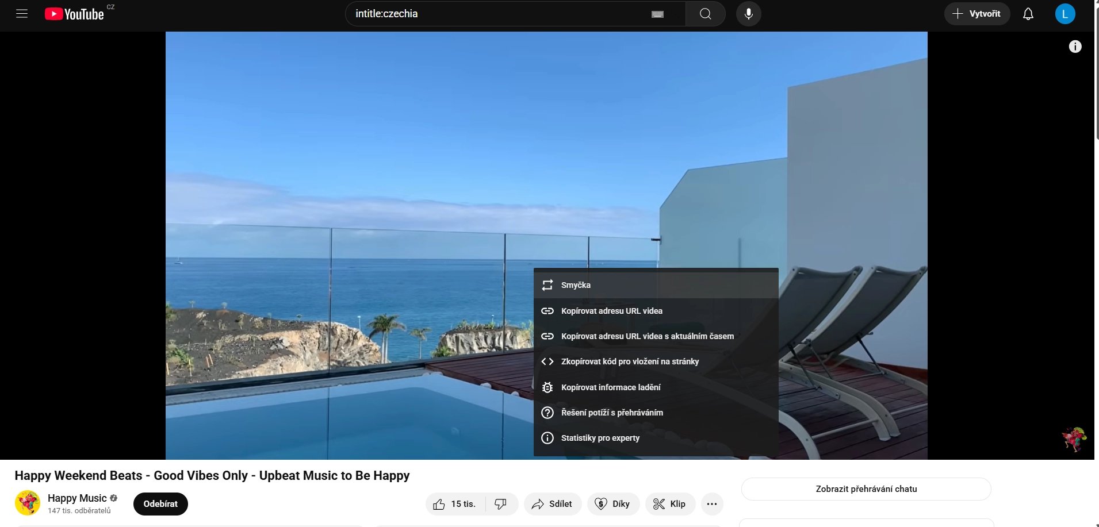This screenshot has height=527, width=1099.
Task: Click the YouTube logo
Action: pos(75,13)
